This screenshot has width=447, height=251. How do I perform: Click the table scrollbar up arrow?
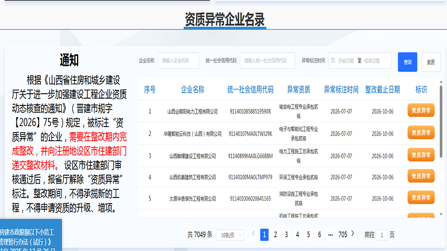click(x=441, y=81)
